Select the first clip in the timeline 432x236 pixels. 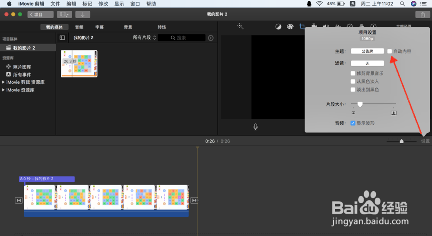pyautogui.click(x=40, y=197)
